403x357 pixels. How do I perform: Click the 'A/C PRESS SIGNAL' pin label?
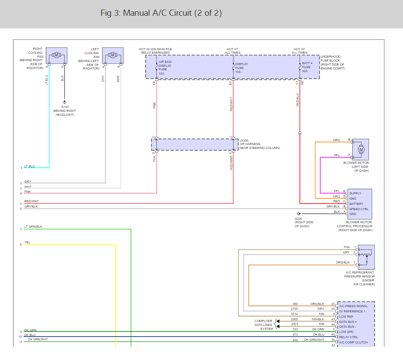(353, 306)
